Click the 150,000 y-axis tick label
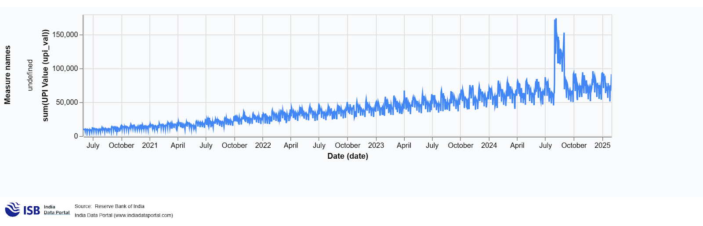703x226 pixels. pyautogui.click(x=65, y=35)
